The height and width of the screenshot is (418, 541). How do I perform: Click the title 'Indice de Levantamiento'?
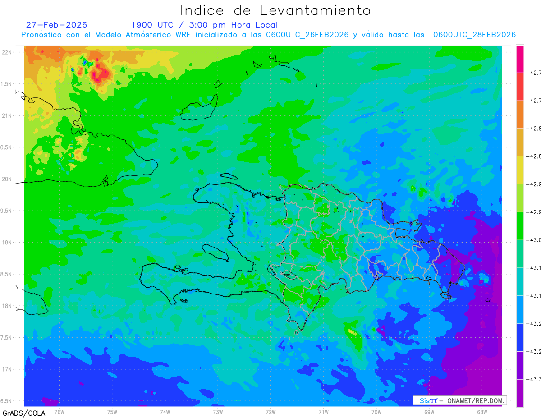275,10
